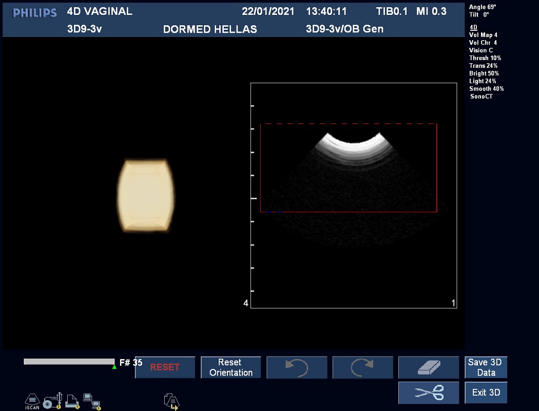Click the printer status icon
This screenshot has height=411, width=539.
pyautogui.click(x=72, y=401)
